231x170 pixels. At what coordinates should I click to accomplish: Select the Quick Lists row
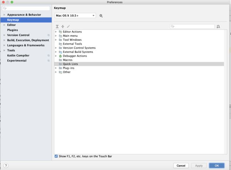coord(139,64)
